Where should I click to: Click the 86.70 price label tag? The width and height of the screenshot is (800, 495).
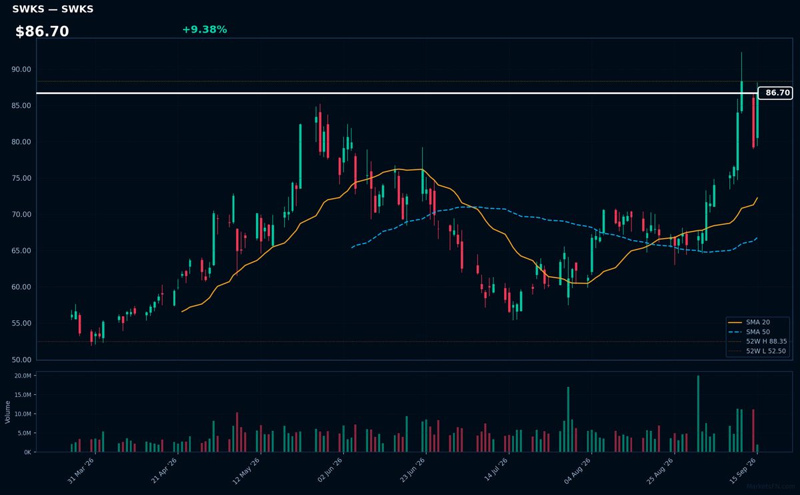coord(775,93)
